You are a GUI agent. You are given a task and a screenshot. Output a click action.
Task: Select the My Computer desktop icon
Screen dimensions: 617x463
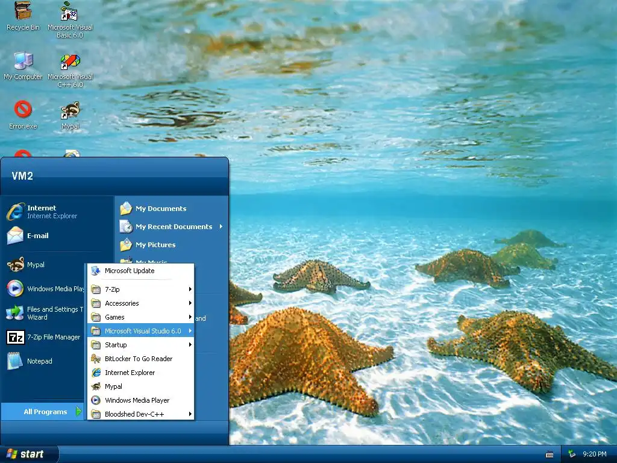pos(23,66)
